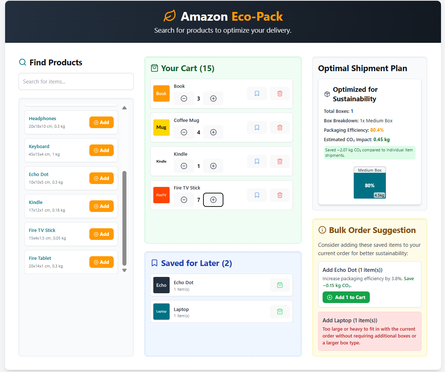
Task: Click the Add Laptop warning card
Action: point(370,331)
